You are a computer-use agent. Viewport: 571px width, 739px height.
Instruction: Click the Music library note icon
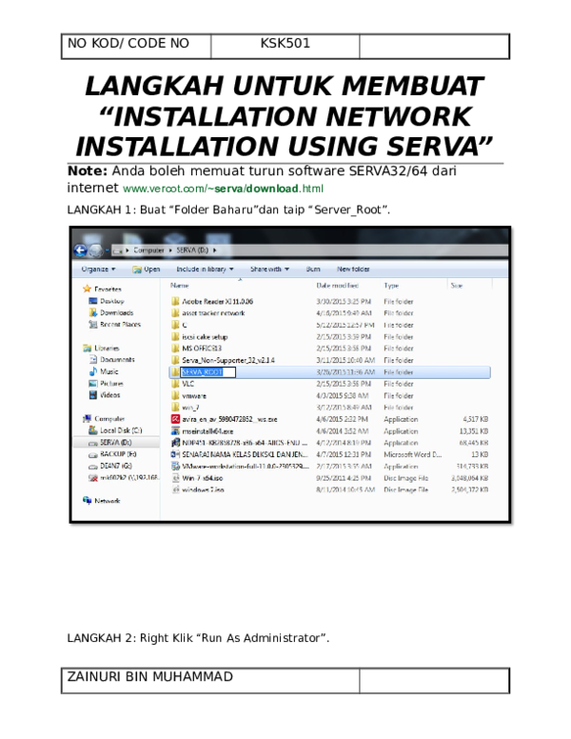tap(93, 371)
